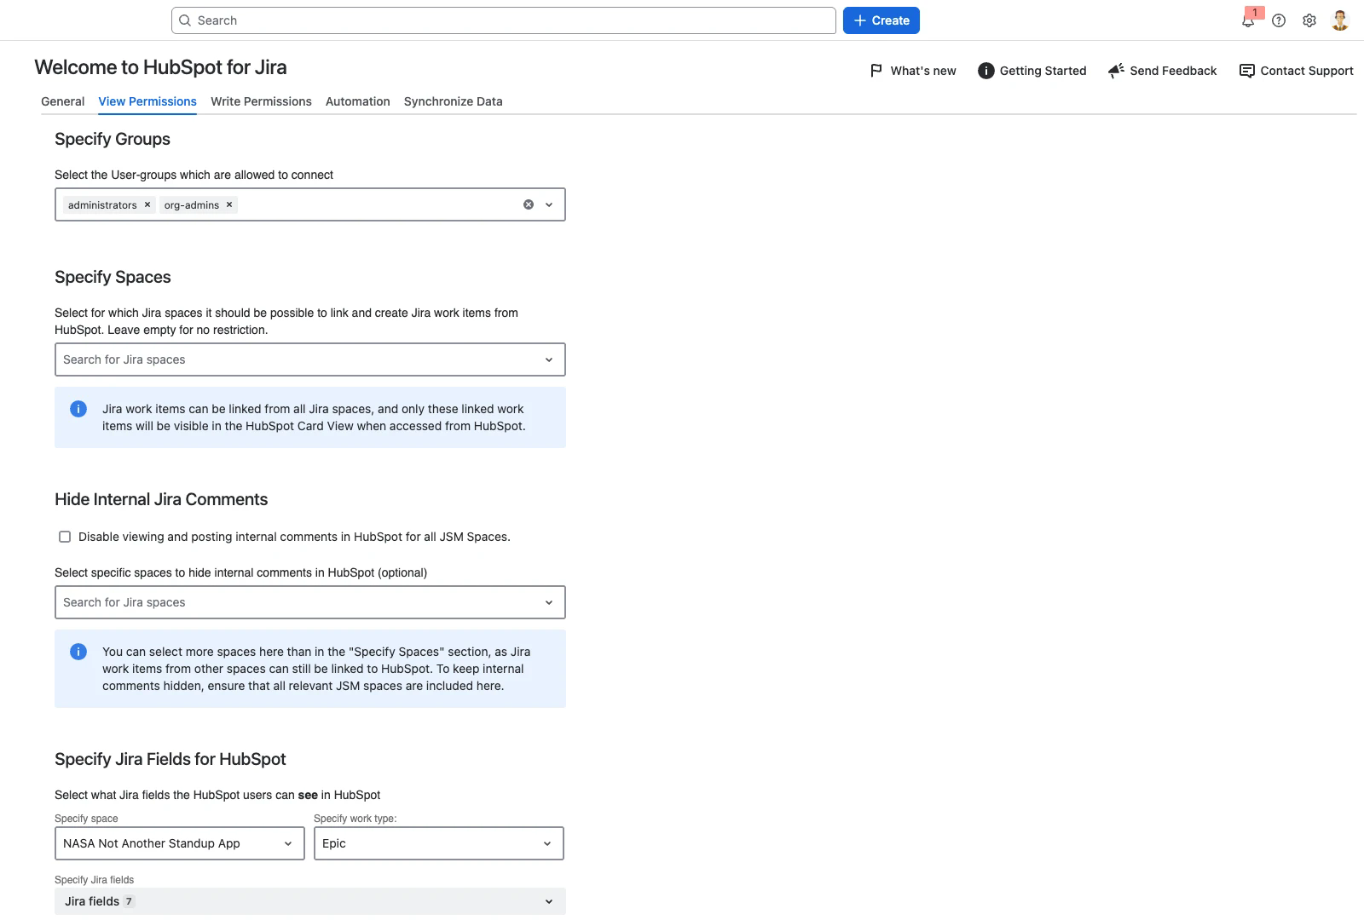Click the Specify Groups heading
Image resolution: width=1364 pixels, height=920 pixels.
(x=113, y=139)
